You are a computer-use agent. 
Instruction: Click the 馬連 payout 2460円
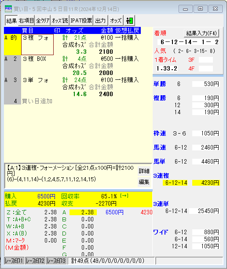tap(206, 147)
